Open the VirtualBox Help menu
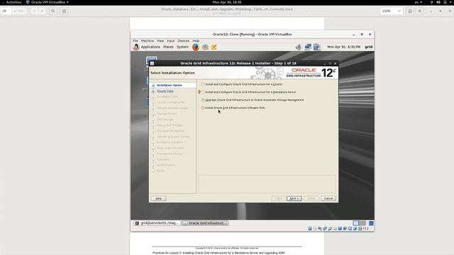 (196, 41)
